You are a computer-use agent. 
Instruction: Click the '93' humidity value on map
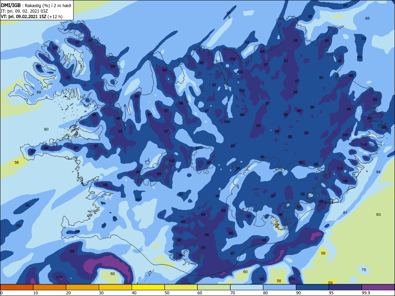click(364, 39)
